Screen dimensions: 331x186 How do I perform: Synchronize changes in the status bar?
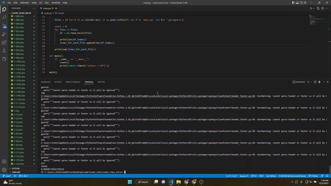15,176
